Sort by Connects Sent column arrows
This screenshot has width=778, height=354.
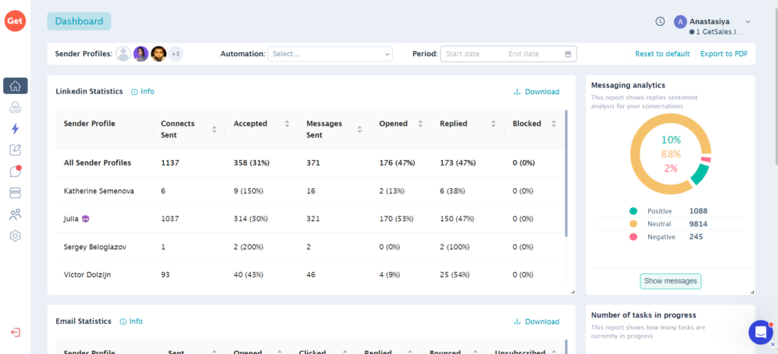(214, 129)
